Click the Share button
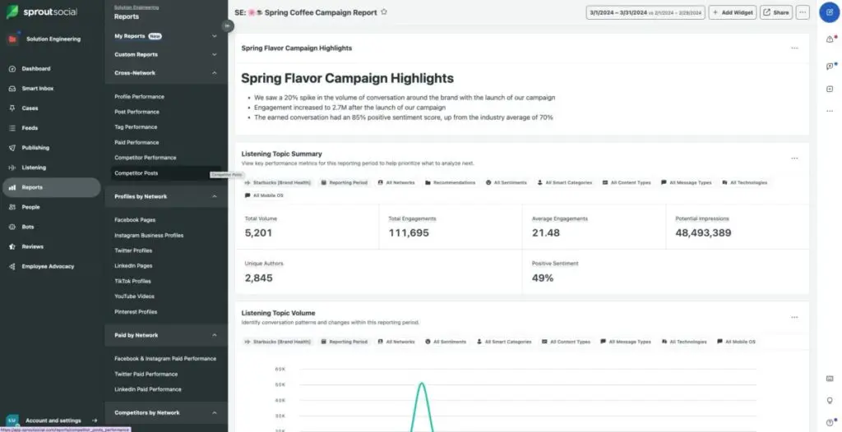The height and width of the screenshot is (432, 842). point(775,12)
